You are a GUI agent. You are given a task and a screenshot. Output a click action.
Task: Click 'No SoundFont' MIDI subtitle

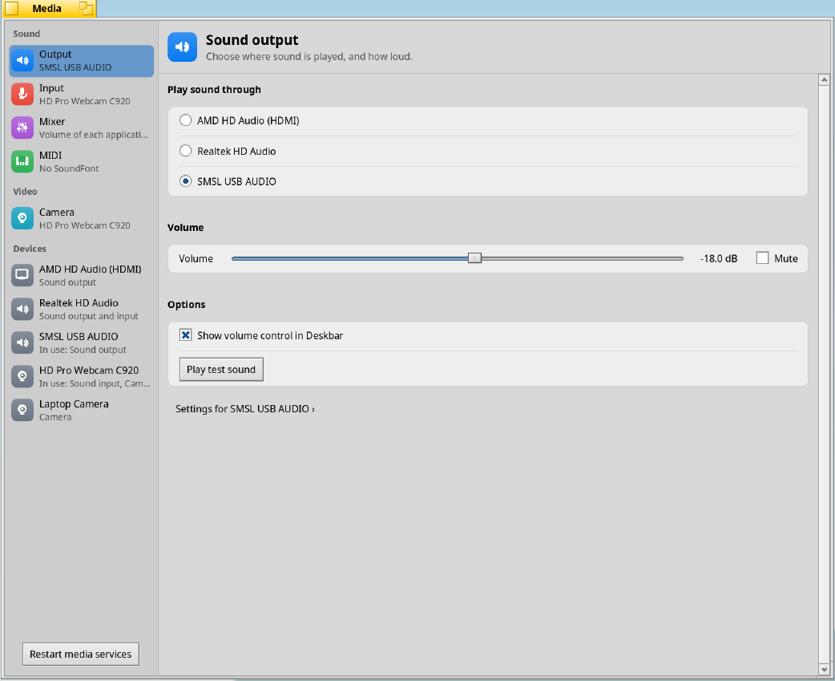coord(69,168)
